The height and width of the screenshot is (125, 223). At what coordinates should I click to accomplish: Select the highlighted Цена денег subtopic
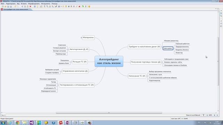tap(168, 48)
